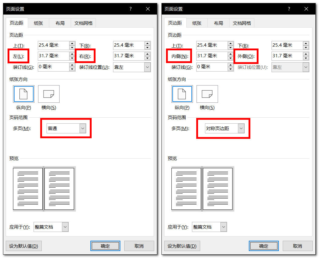Click 取消 in dialog with 左(L) field
The width and height of the screenshot is (319, 258).
139,246
